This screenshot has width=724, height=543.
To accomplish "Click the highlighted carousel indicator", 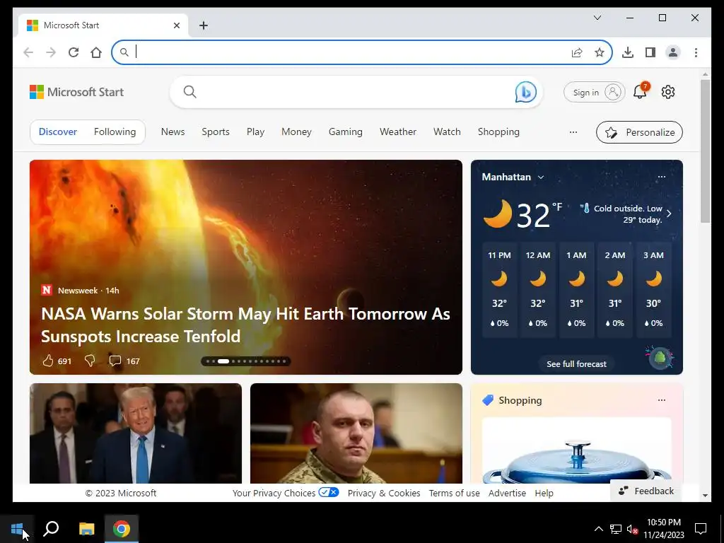I will (223, 361).
